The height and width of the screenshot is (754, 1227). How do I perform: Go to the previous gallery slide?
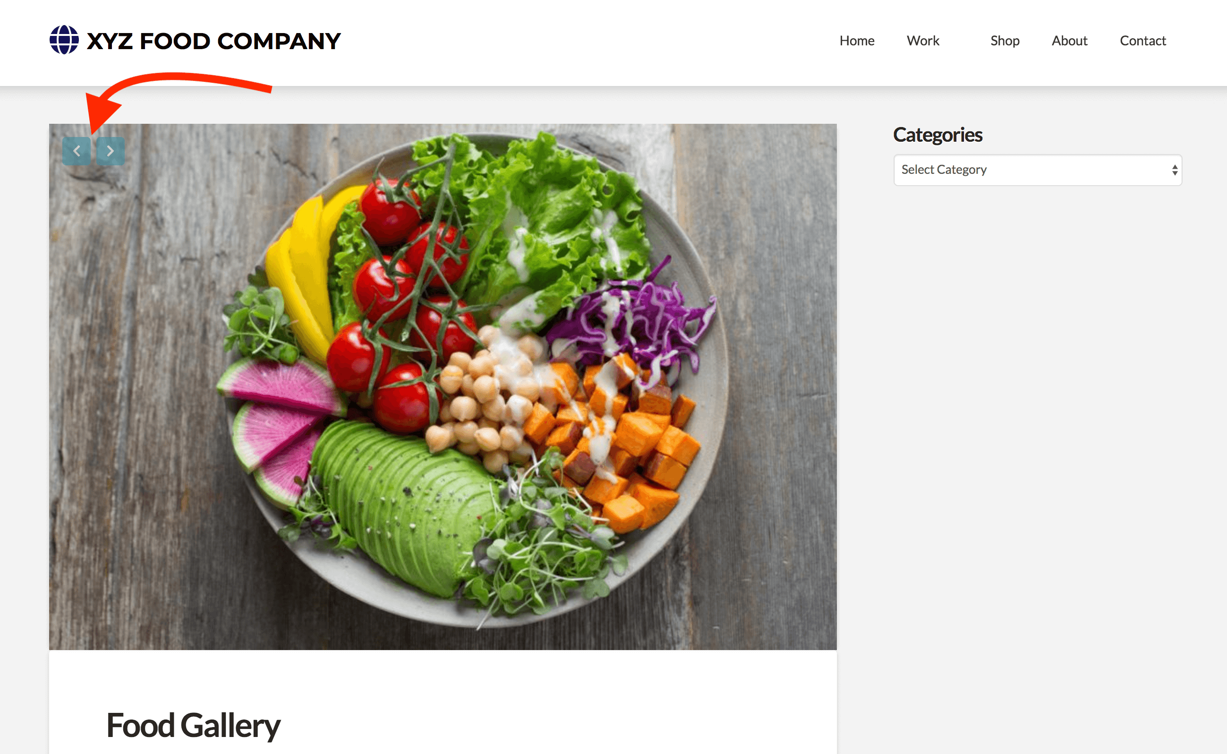pyautogui.click(x=76, y=151)
